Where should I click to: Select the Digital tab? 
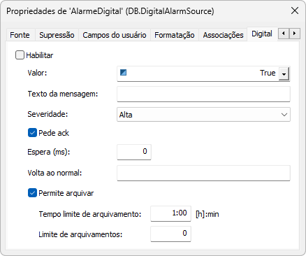[262, 34]
